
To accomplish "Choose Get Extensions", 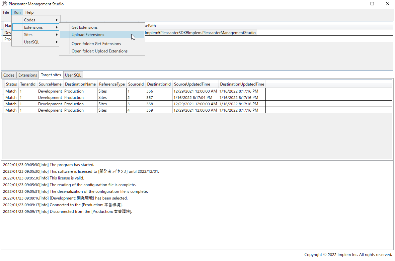I will click(x=102, y=27).
